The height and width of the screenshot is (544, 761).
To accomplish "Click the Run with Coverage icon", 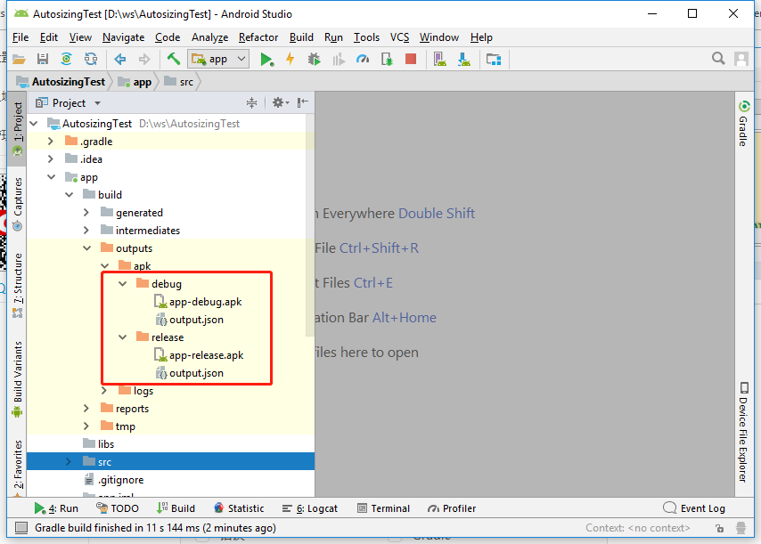I will 339,59.
